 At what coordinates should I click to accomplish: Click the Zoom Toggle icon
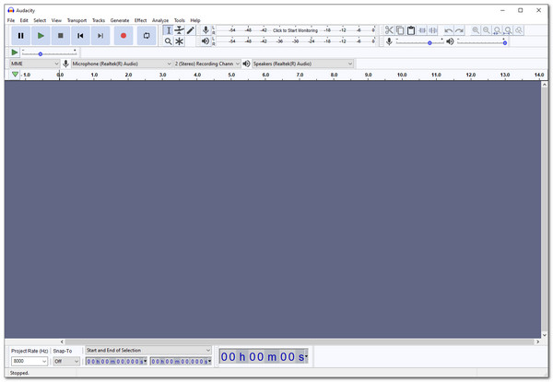tap(519, 30)
